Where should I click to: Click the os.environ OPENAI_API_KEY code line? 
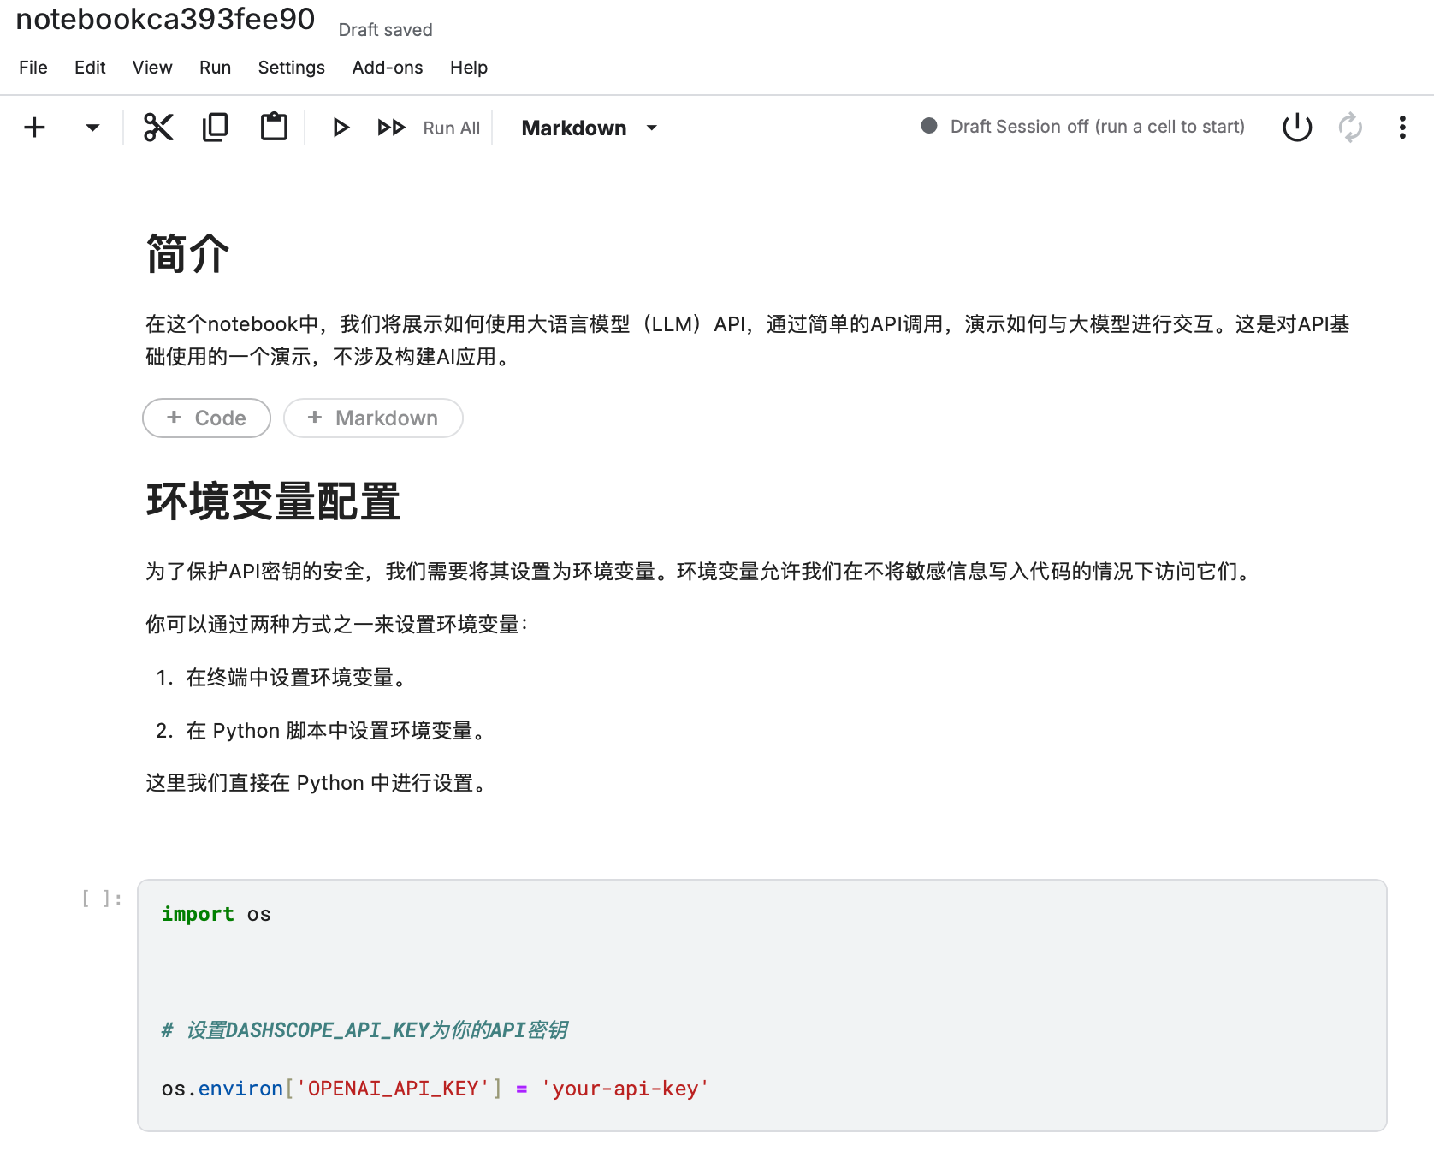click(x=436, y=1089)
